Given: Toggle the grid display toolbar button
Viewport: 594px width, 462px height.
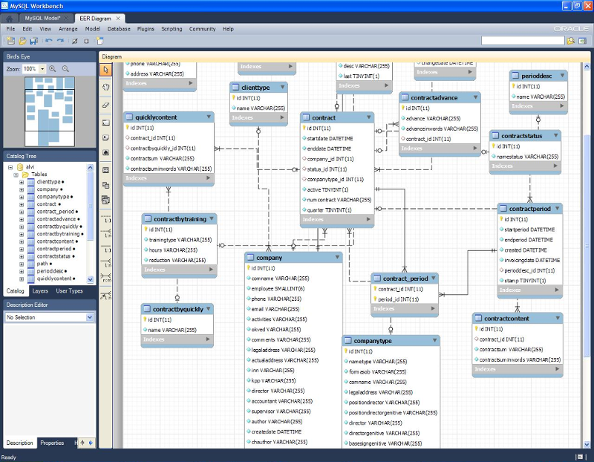Looking at the screenshot, I should [x=74, y=41].
